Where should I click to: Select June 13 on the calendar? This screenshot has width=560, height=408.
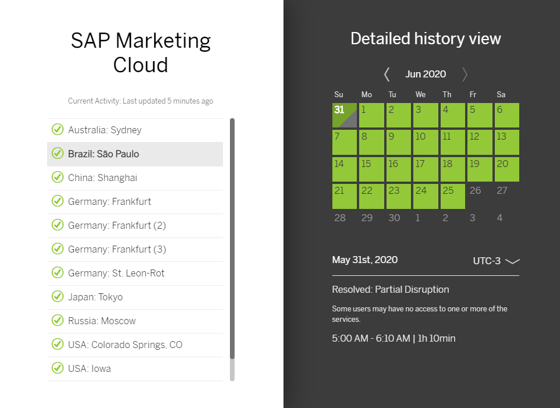[x=507, y=143]
